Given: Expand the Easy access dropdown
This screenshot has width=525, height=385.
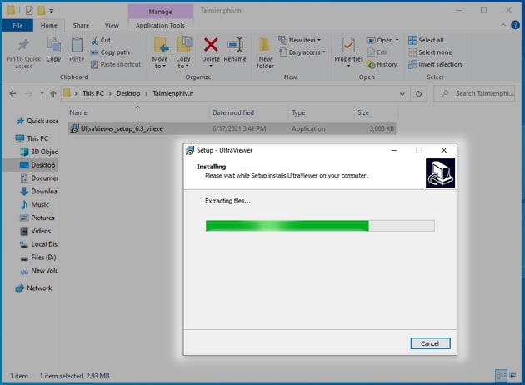Looking at the screenshot, I should point(304,52).
